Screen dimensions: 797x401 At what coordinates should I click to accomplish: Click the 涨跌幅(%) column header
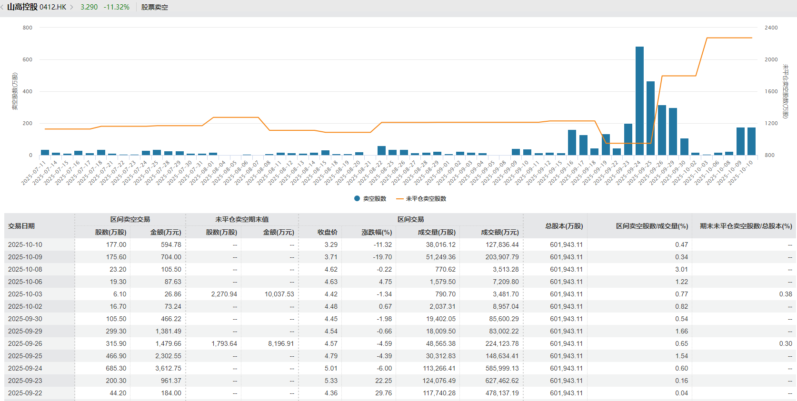377,232
